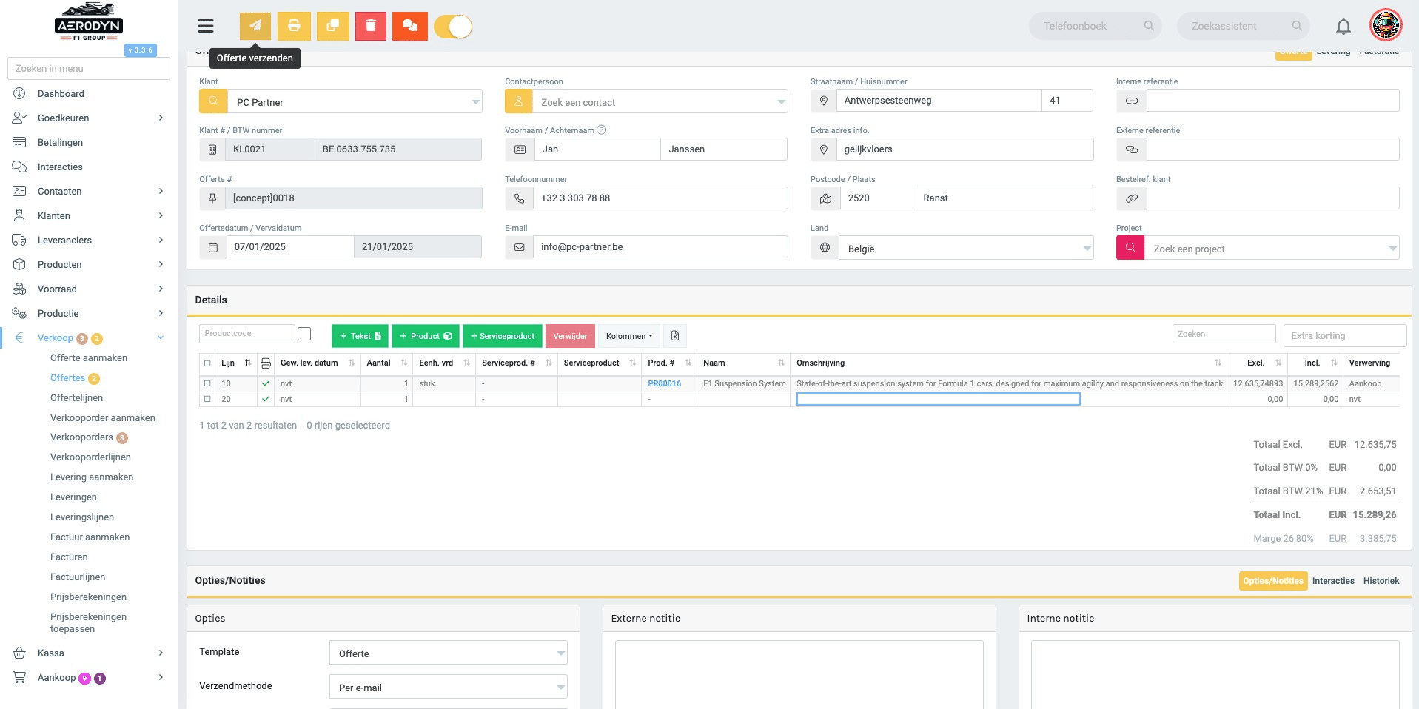This screenshot has width=1419, height=709.
Task: Open the Zoek een contact dropdown
Action: tap(660, 101)
